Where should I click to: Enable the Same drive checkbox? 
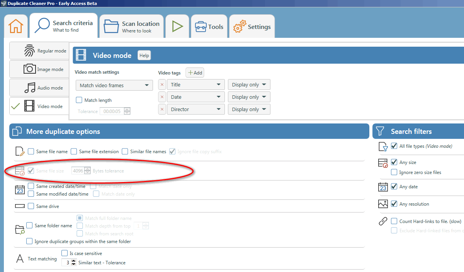point(31,206)
